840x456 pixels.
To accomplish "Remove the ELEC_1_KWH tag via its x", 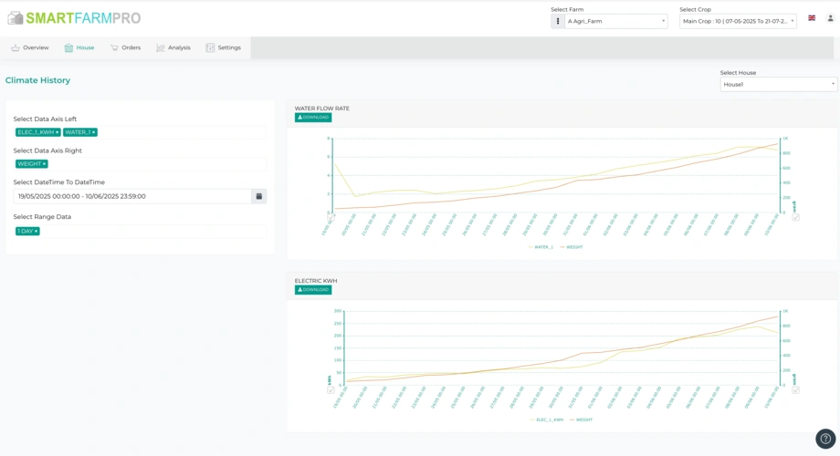I will 57,133.
